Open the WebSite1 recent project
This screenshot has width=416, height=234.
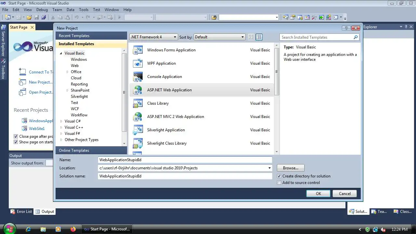click(x=37, y=129)
